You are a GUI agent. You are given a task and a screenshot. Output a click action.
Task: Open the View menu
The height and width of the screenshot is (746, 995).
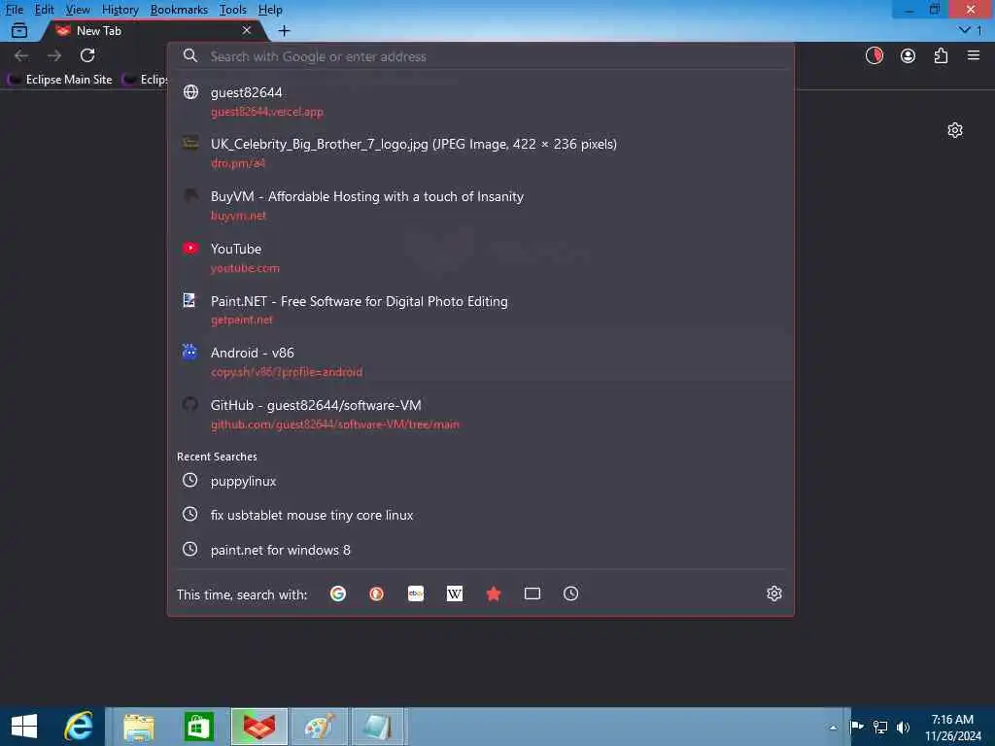click(x=78, y=10)
